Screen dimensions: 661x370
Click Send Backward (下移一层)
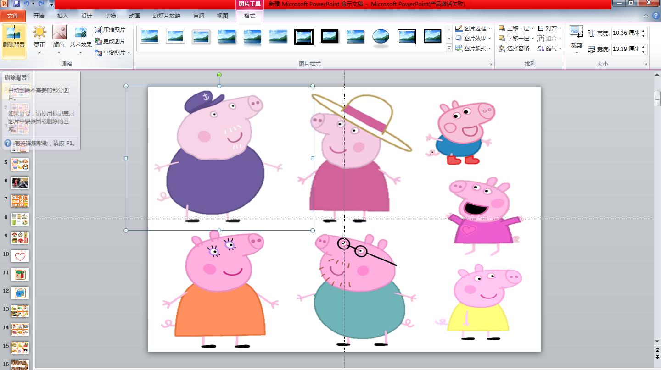click(514, 39)
